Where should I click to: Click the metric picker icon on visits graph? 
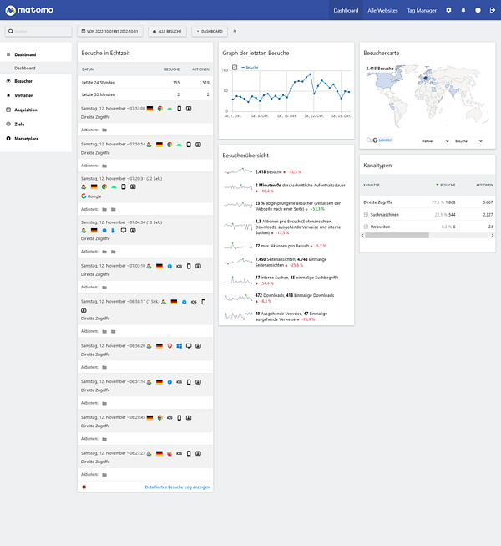233,66
